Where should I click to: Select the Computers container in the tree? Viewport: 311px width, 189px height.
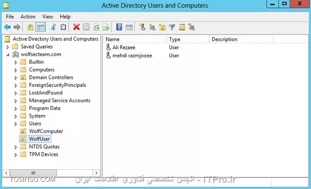[x=42, y=70]
